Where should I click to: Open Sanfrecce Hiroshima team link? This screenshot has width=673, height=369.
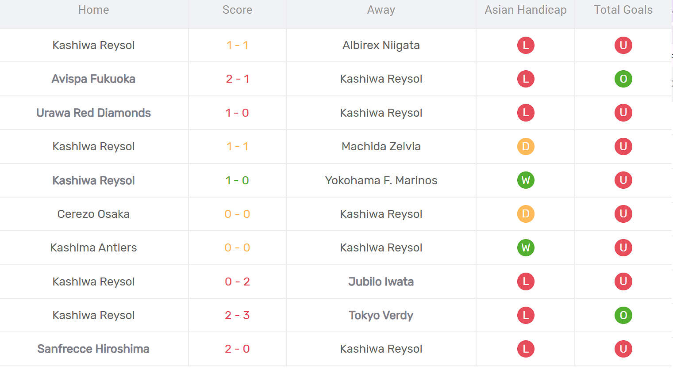pos(93,349)
